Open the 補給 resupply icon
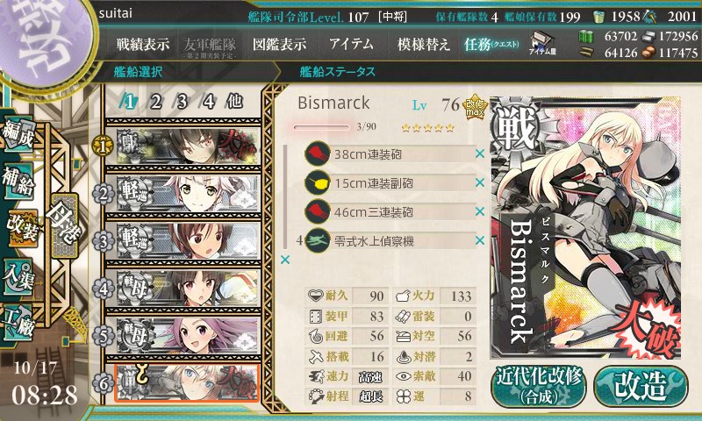The image size is (702, 421). [x=18, y=180]
